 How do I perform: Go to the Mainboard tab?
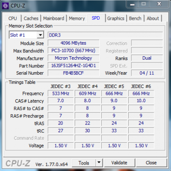pos(54,18)
